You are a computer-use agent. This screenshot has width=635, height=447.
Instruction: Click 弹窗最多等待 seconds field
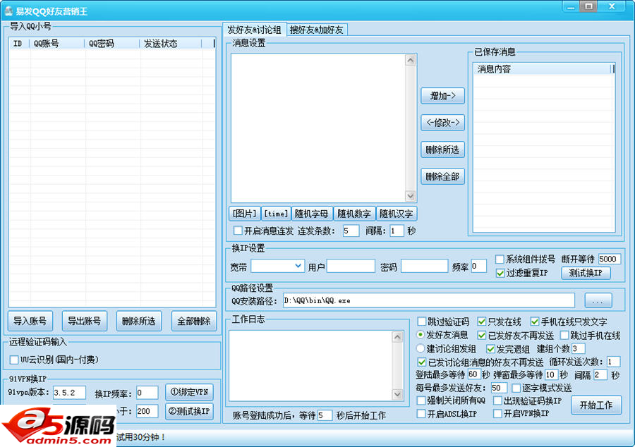click(551, 374)
